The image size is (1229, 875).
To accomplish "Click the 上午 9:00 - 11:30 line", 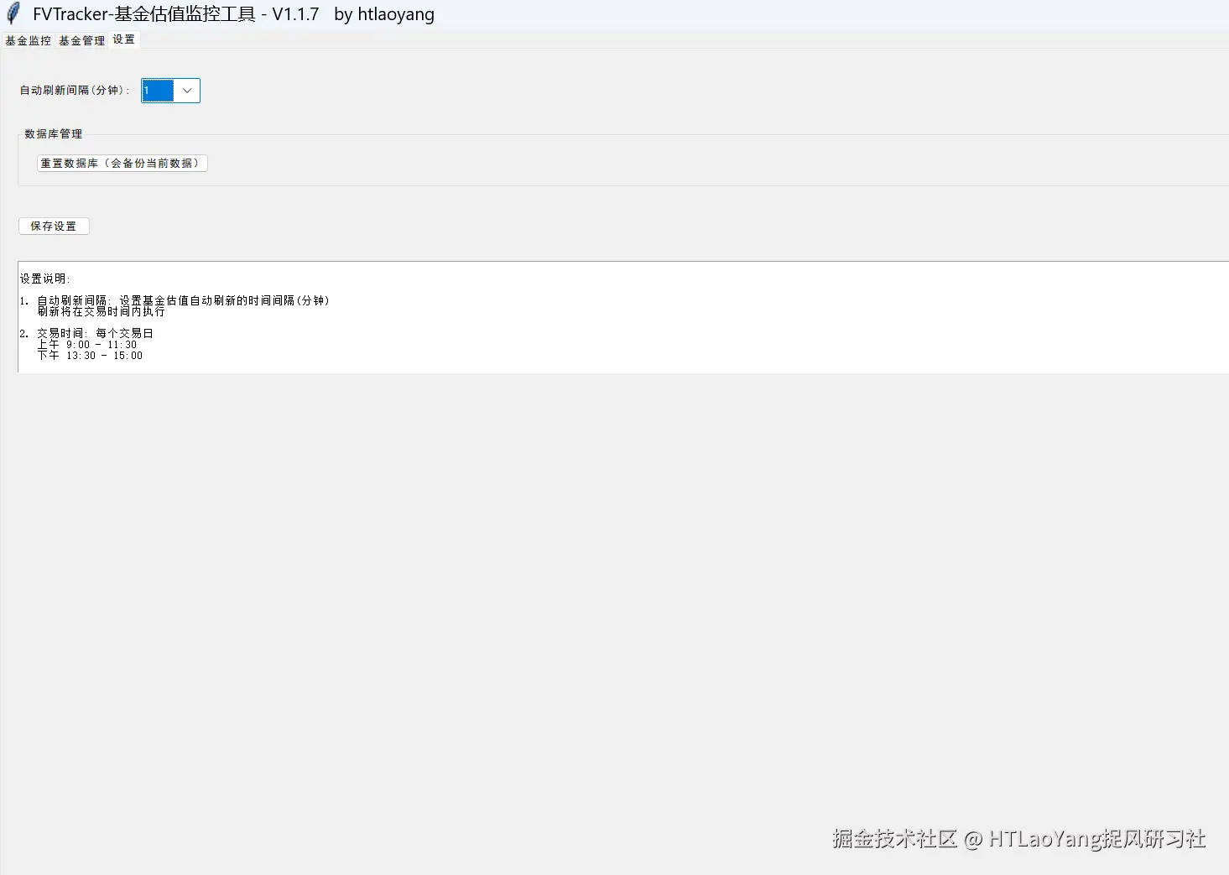I will pos(86,344).
